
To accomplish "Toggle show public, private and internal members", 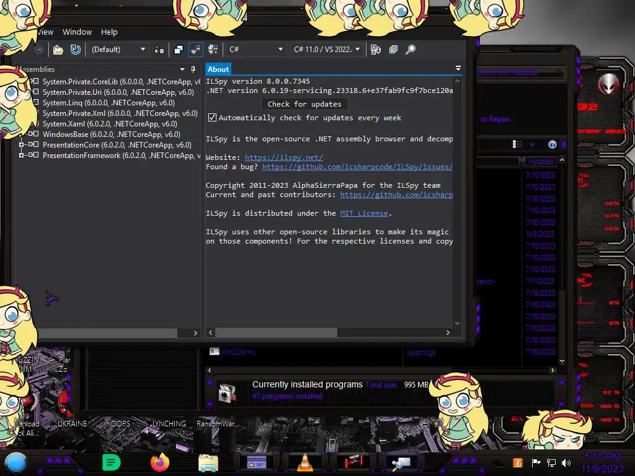I will pyautogui.click(x=195, y=50).
